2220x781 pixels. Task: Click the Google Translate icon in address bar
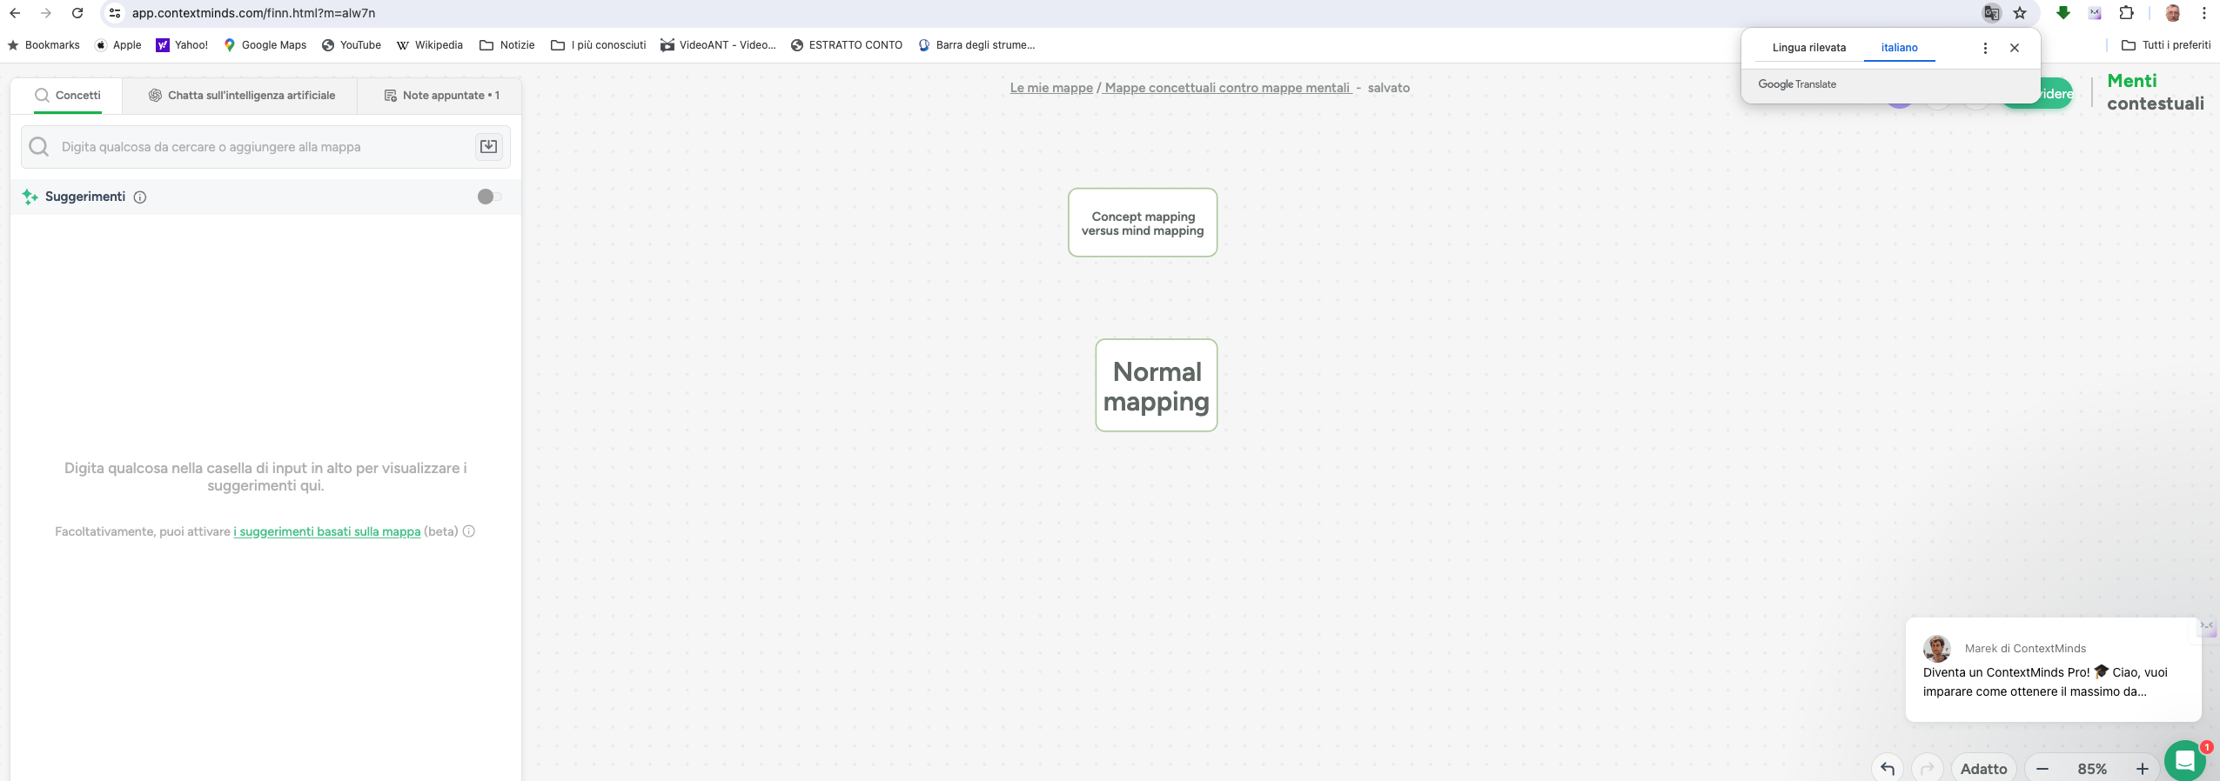tap(1991, 13)
